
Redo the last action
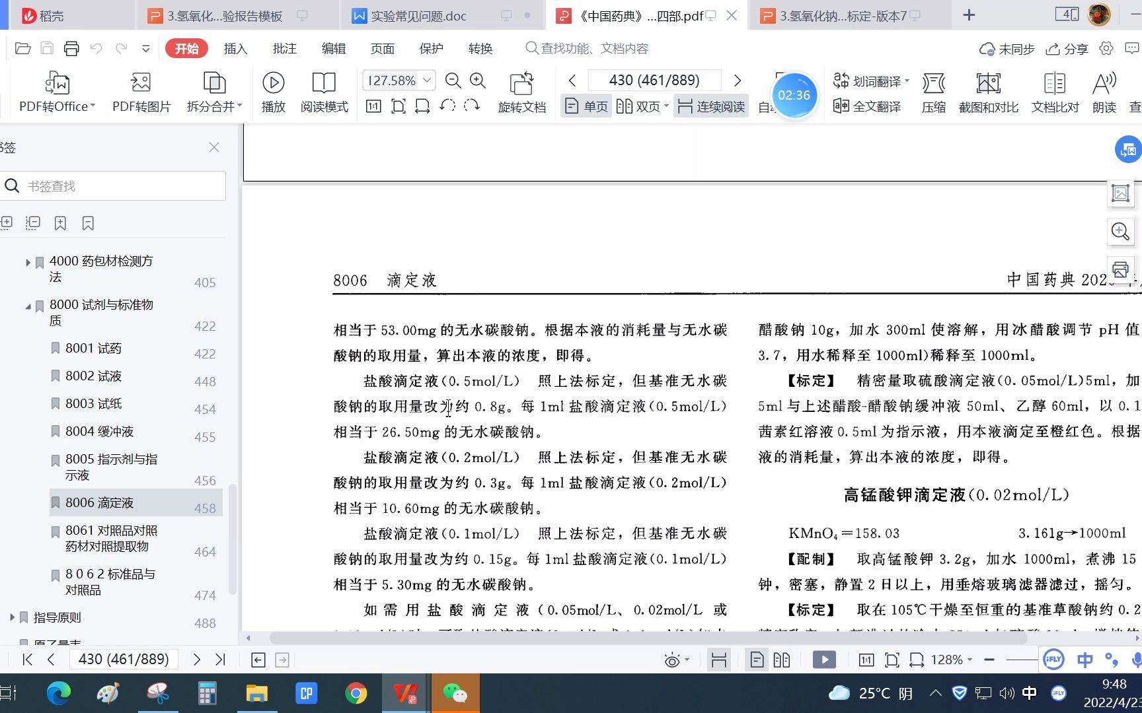[121, 48]
